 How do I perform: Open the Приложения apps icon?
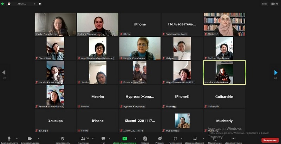(x=175, y=139)
